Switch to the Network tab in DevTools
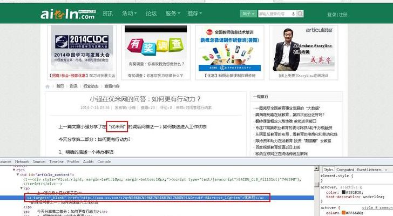Image resolution: width=393 pixels, height=216 pixels. [22, 162]
